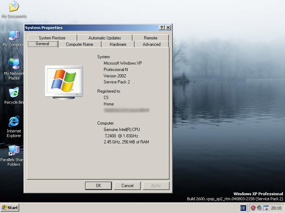Click the Parallels Tools tray icon

(266, 208)
